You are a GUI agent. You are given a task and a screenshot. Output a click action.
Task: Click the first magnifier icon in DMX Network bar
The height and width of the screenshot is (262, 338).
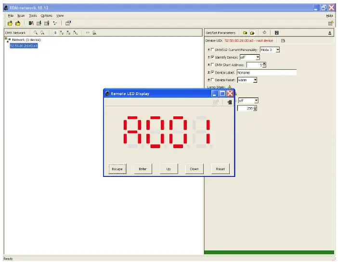[x=36, y=33]
